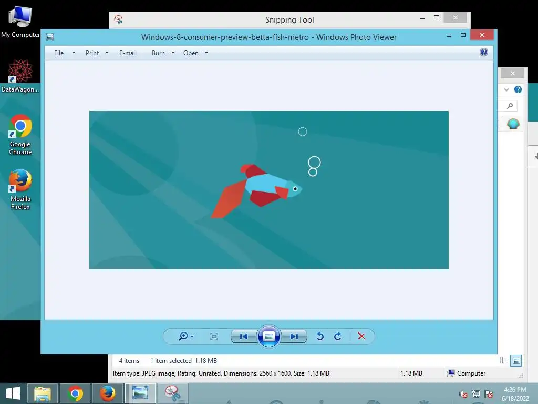
Task: Go to the previous photo
Action: coord(244,336)
